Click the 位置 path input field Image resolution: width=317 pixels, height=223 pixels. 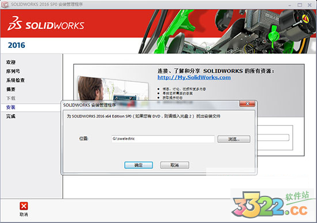(x=163, y=139)
